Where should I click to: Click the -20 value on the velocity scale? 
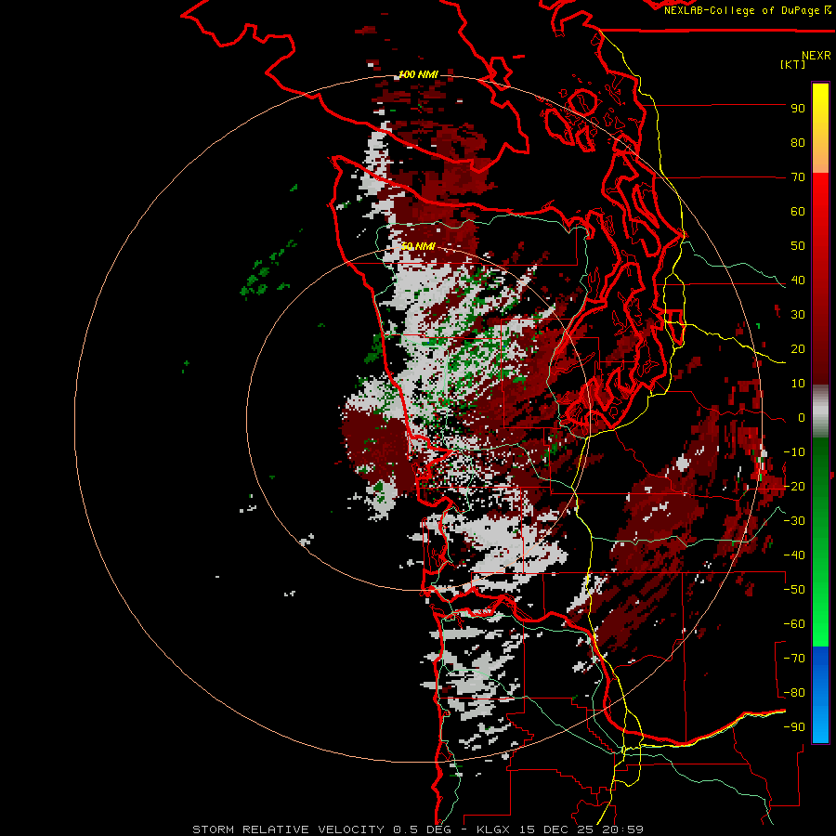click(x=794, y=486)
